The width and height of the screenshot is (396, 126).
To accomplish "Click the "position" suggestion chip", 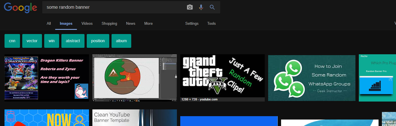I will pyautogui.click(x=98, y=41).
